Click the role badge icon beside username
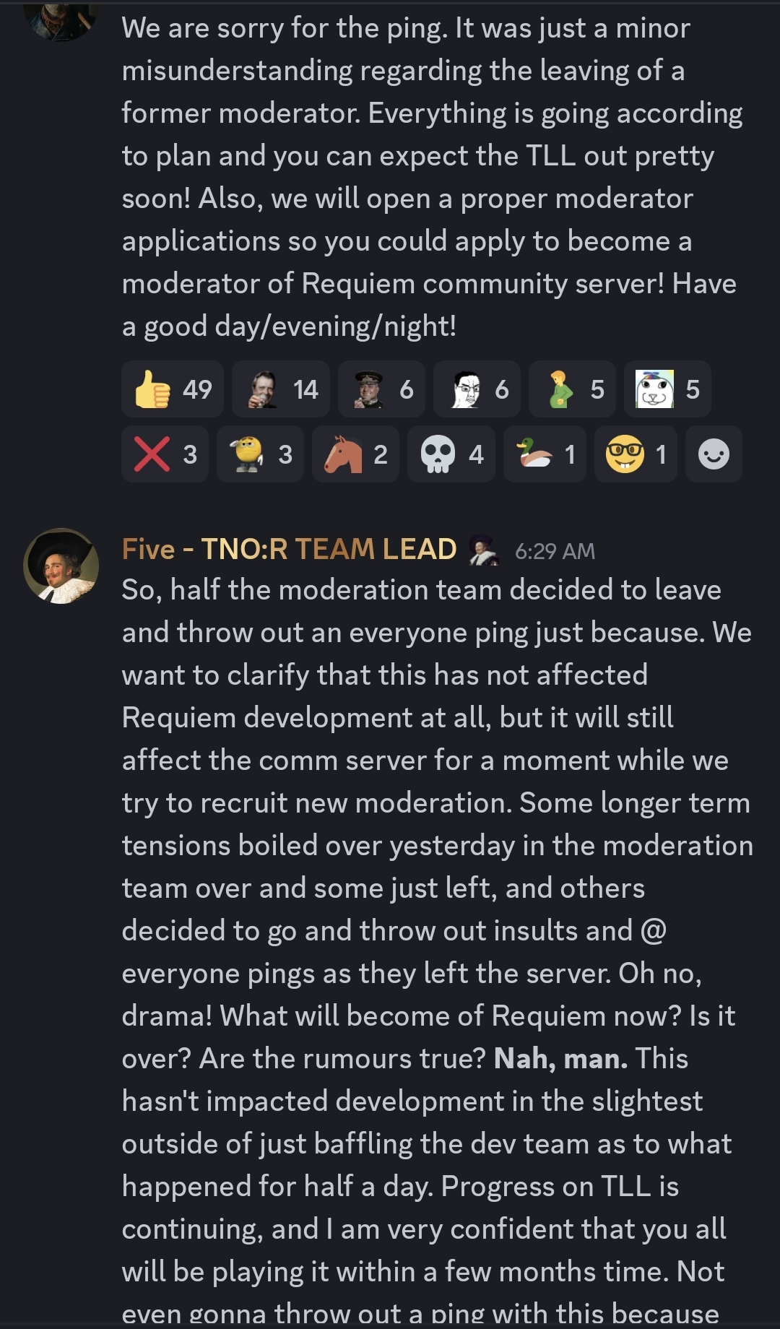The image size is (780, 1329). pos(483,550)
